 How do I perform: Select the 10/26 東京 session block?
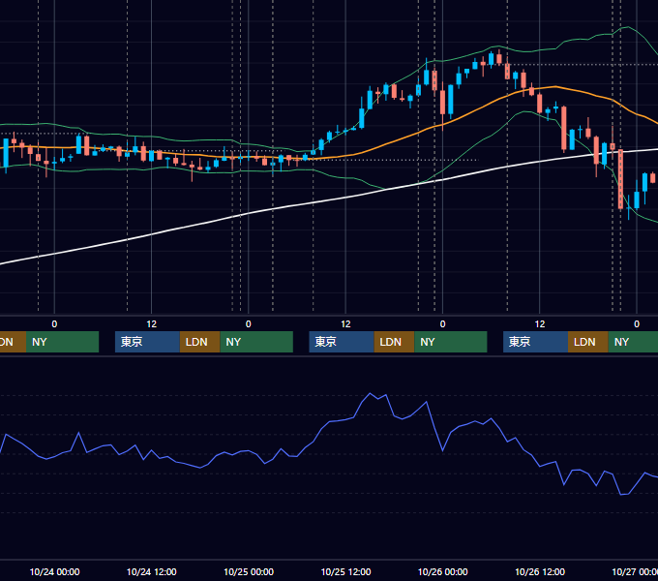[x=535, y=342]
